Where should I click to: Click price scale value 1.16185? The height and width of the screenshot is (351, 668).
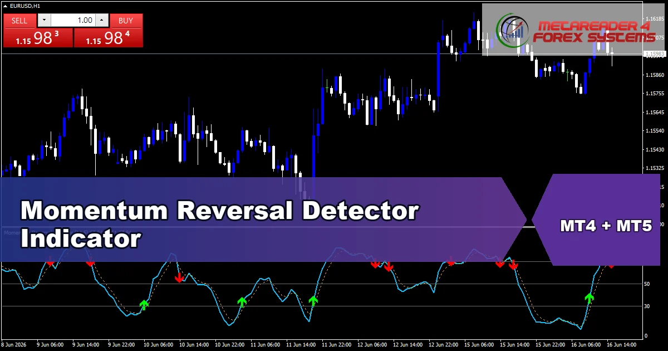tap(654, 18)
